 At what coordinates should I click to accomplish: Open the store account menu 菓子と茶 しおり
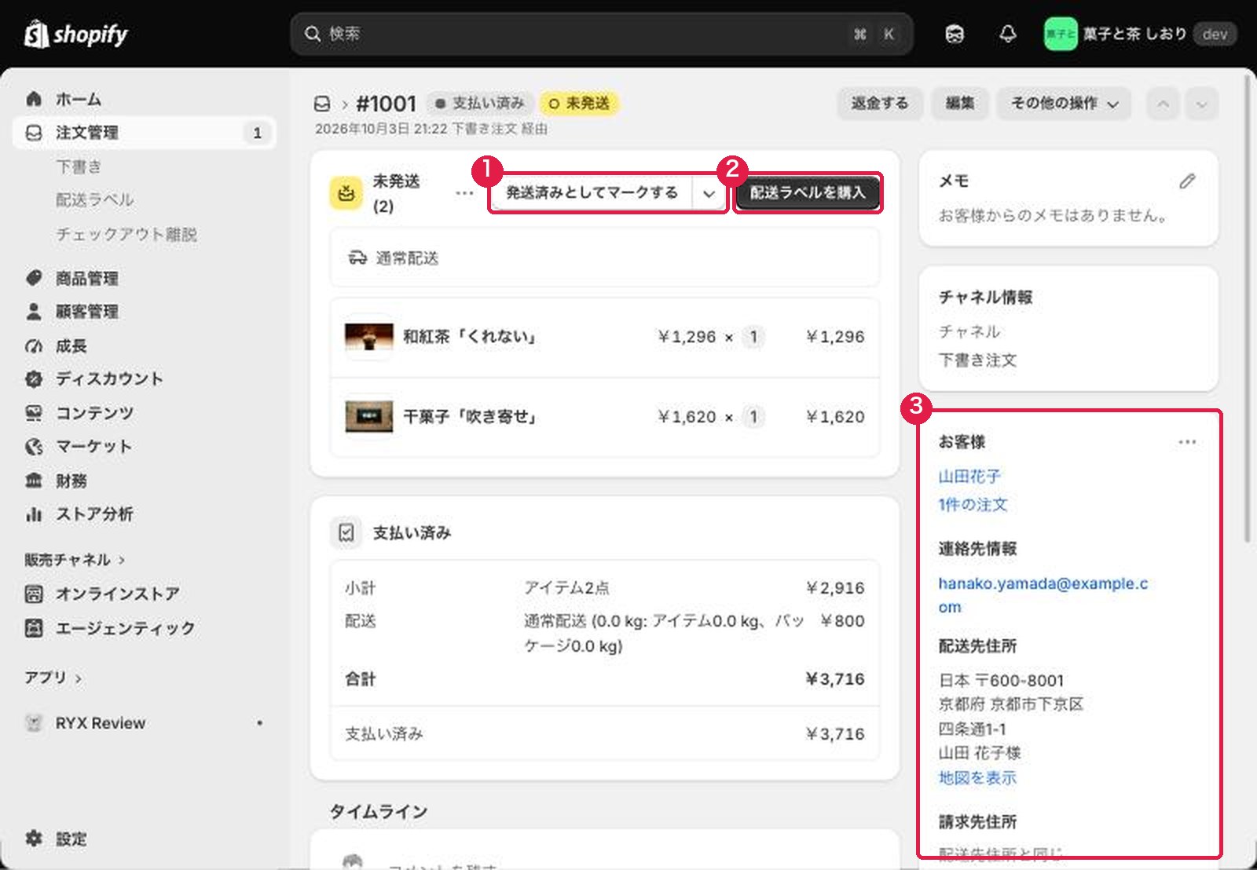1139,34
